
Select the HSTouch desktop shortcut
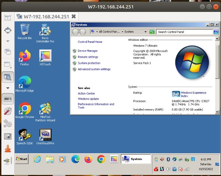pos(45,58)
